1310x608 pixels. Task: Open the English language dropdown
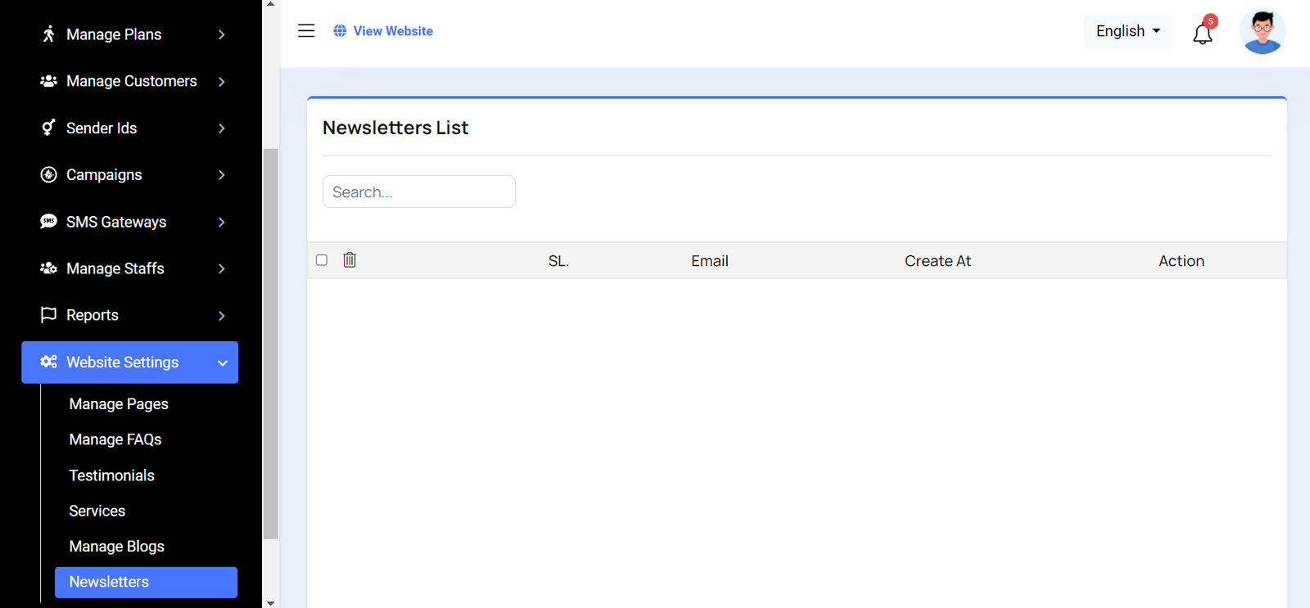1128,31
